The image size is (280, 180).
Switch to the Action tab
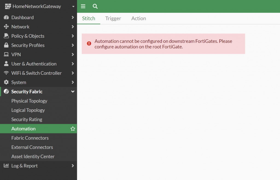point(139,18)
